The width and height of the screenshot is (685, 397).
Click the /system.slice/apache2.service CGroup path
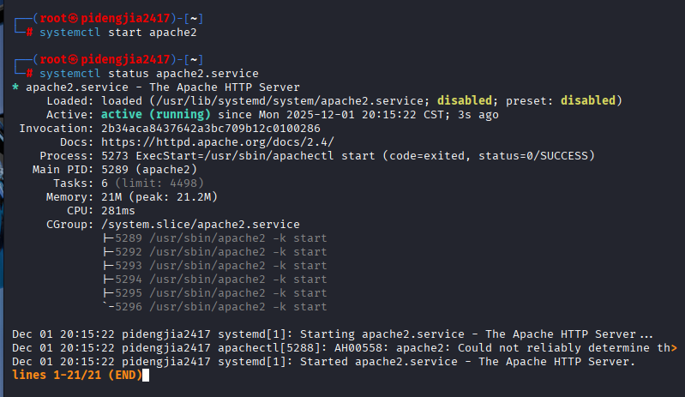coord(187,224)
